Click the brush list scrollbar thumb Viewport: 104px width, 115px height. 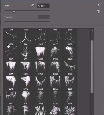92,67
